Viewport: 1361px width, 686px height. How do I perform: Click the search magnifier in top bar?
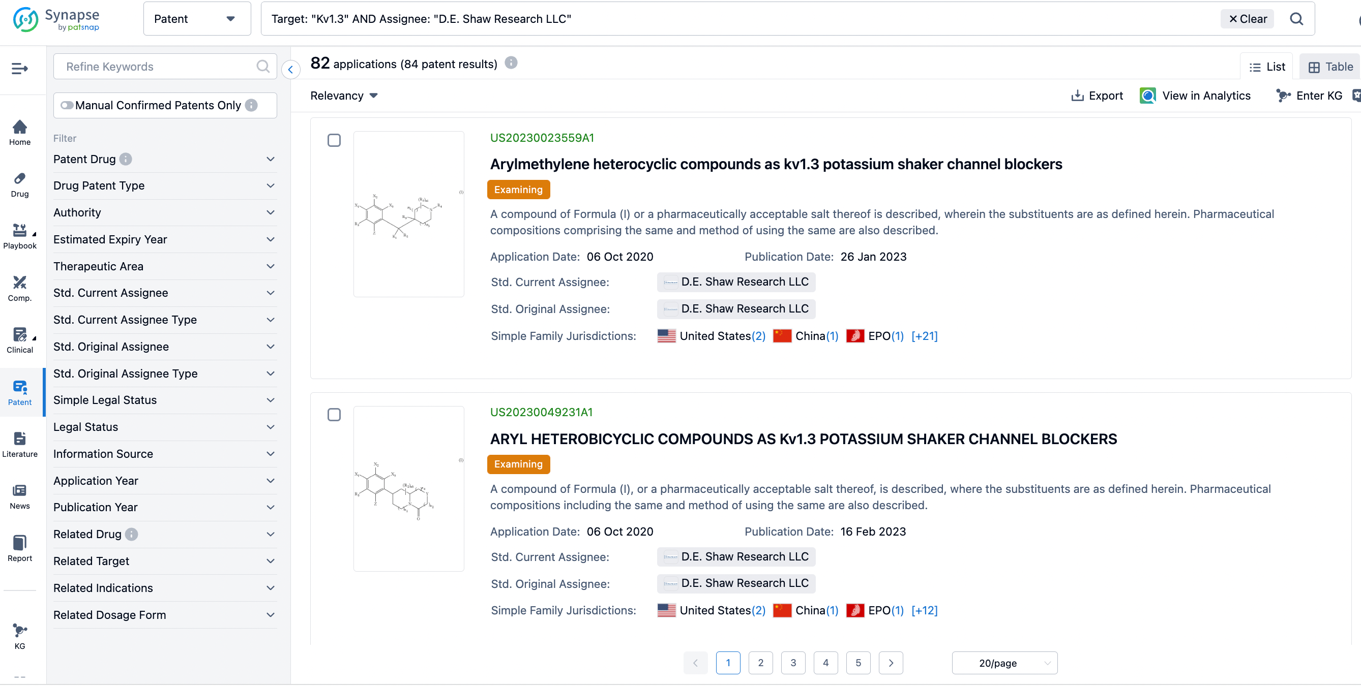tap(1296, 19)
